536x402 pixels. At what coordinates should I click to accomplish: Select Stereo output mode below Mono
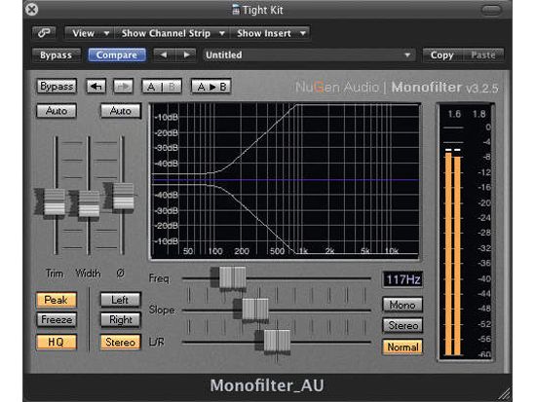click(x=402, y=325)
